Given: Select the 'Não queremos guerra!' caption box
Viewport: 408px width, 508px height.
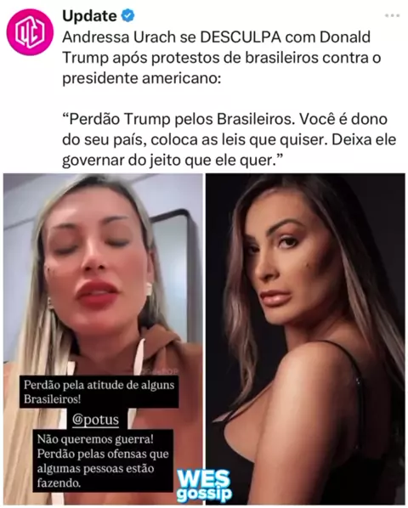Looking at the screenshot, I should [103, 461].
